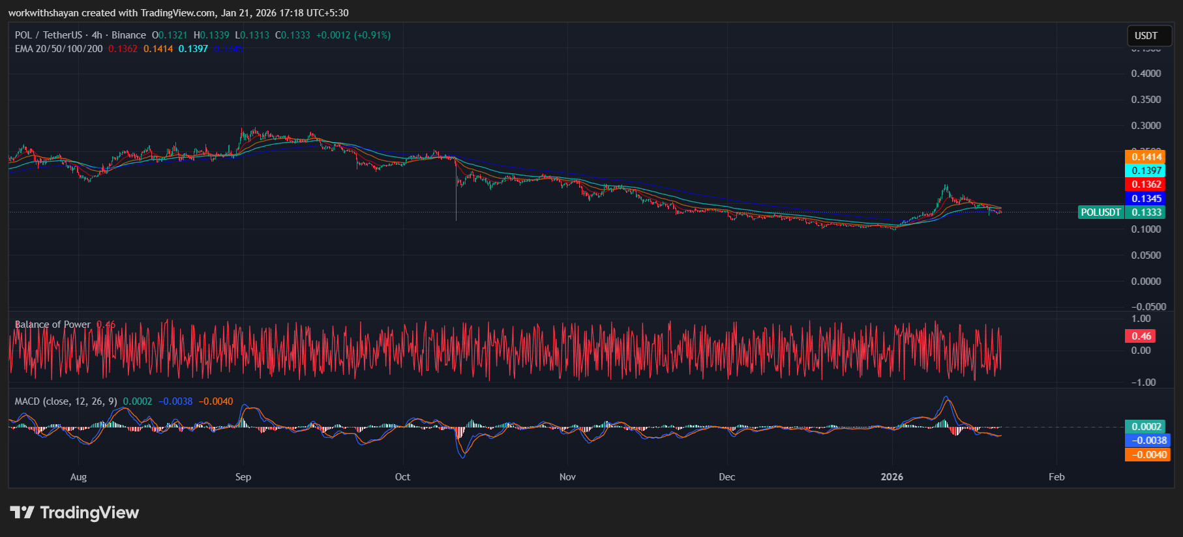
Task: Click the blue −0.0038 MACD value tag
Action: tap(1146, 441)
